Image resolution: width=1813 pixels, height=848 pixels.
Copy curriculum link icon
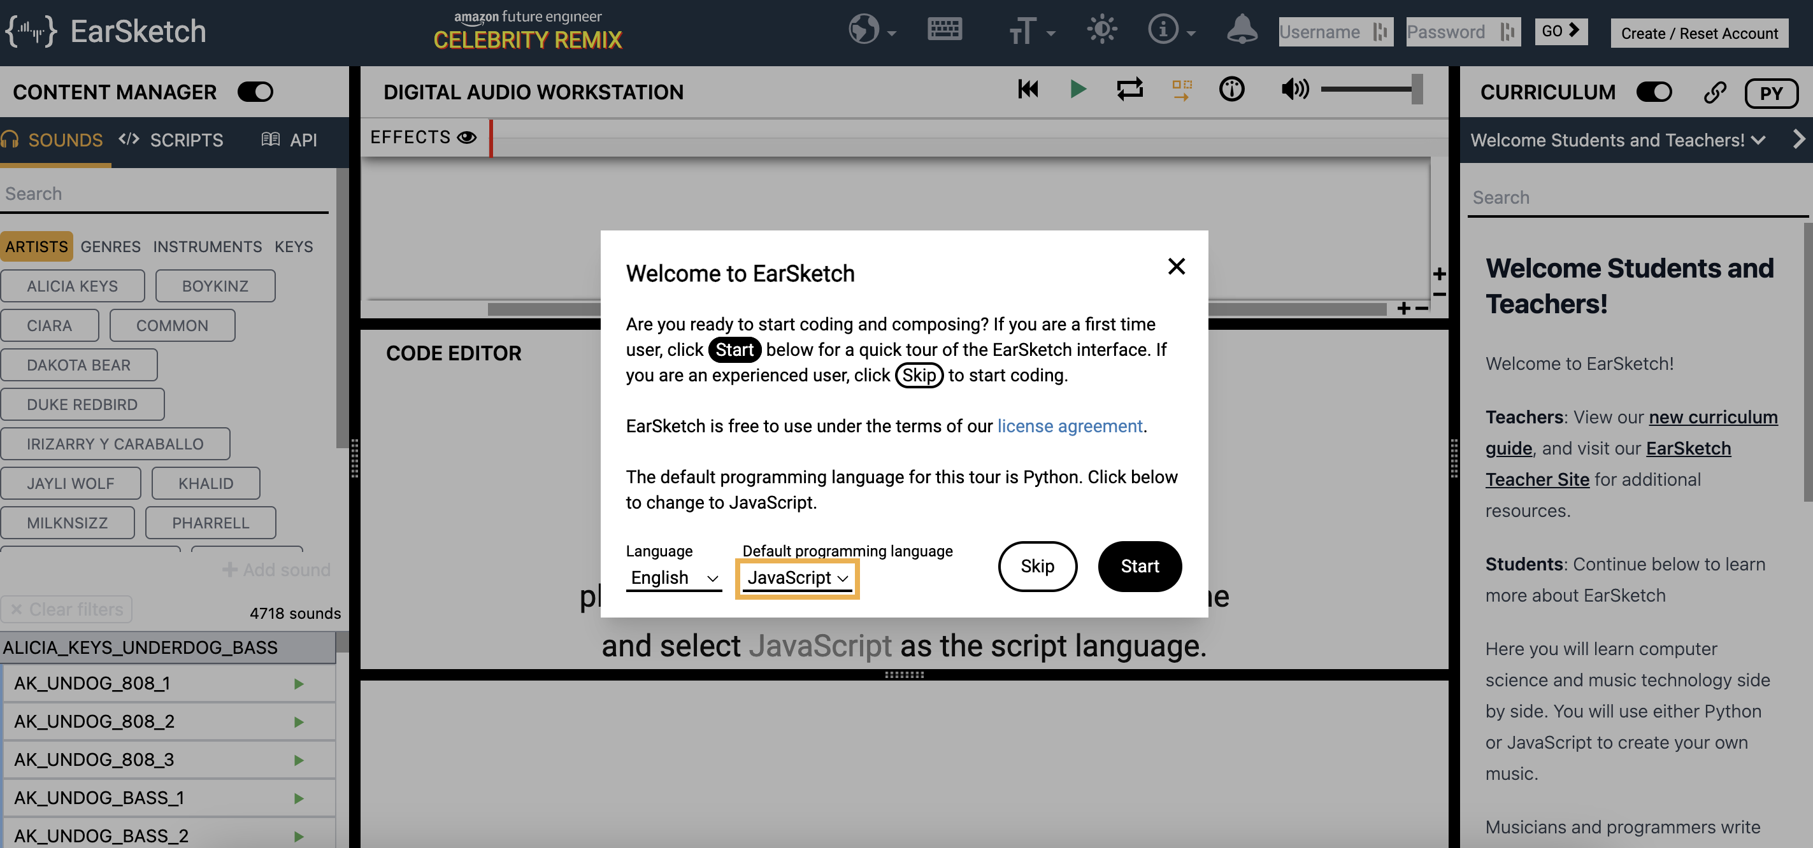pos(1714,92)
